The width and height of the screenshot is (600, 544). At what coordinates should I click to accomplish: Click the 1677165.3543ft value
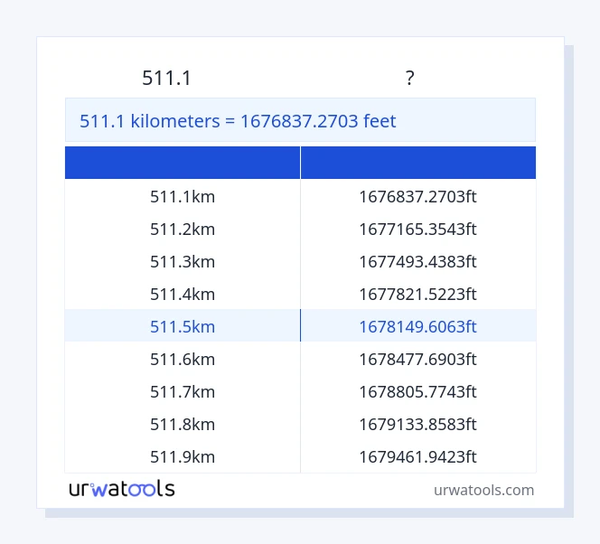[417, 229]
